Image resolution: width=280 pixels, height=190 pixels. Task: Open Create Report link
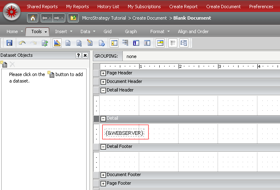tap(183, 7)
